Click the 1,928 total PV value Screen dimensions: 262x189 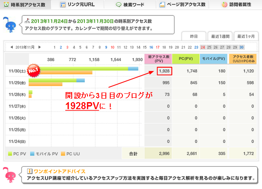pos(164,71)
